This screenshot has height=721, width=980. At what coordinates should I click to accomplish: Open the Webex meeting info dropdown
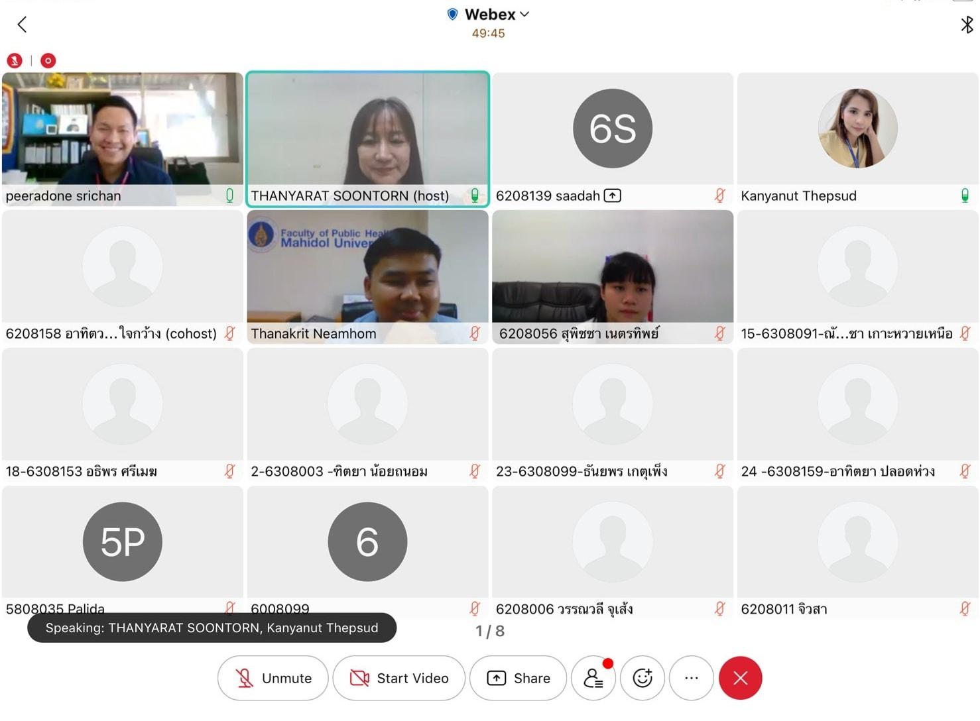click(497, 14)
